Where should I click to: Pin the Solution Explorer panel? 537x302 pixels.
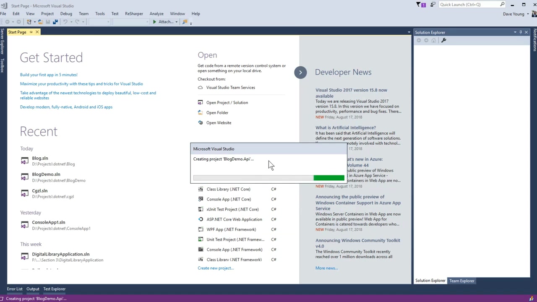[x=521, y=32]
